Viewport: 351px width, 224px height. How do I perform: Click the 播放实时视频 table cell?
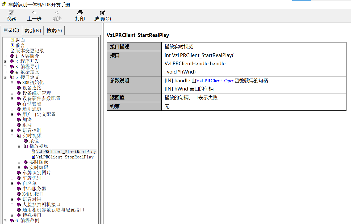pos(254,47)
